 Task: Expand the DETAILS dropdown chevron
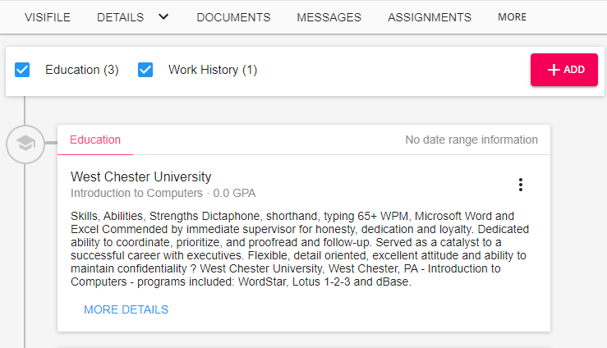pos(163,16)
